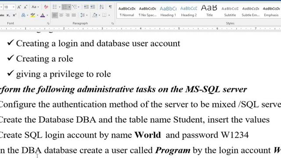Apply superscript with the x² icon
The image size is (281, 158).
coord(14,15)
